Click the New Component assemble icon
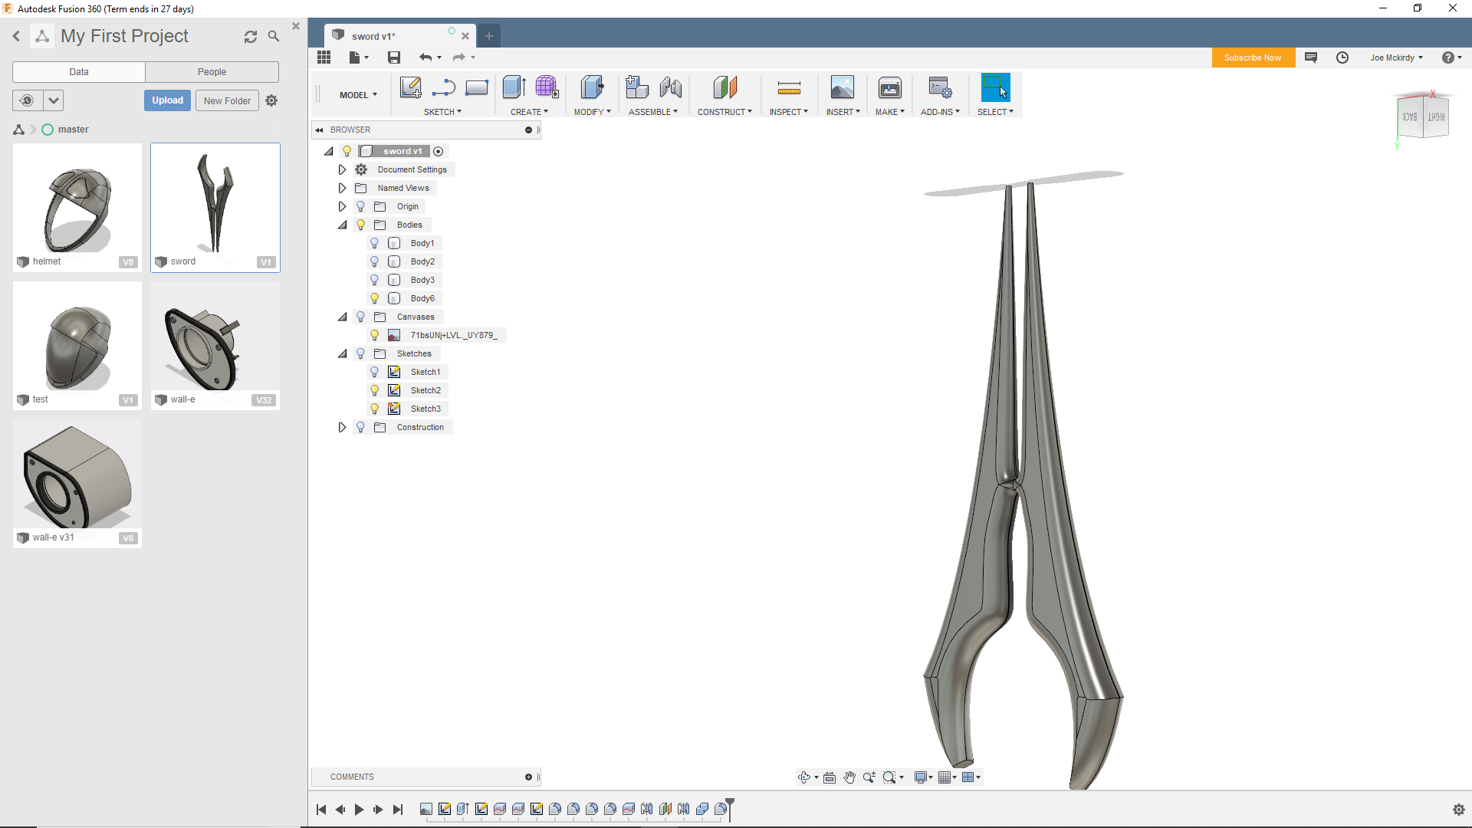1472x828 pixels. (636, 87)
